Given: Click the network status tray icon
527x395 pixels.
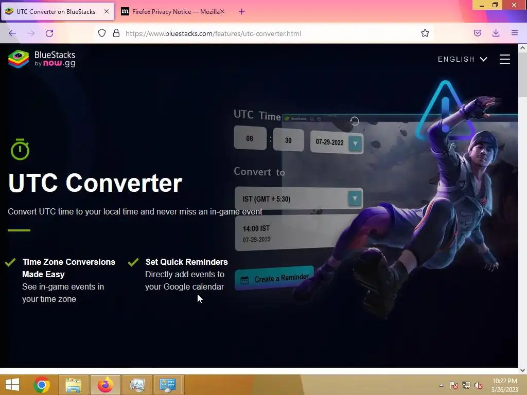Looking at the screenshot, I should coord(466,385).
